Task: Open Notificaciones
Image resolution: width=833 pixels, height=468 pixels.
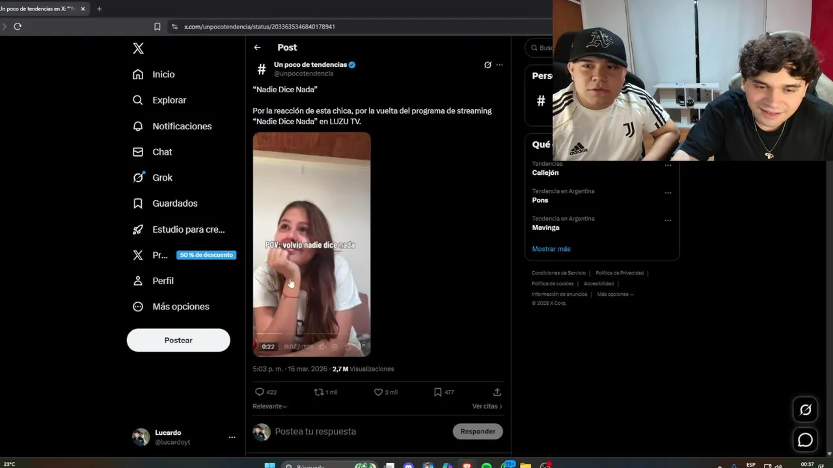Action: click(x=172, y=126)
